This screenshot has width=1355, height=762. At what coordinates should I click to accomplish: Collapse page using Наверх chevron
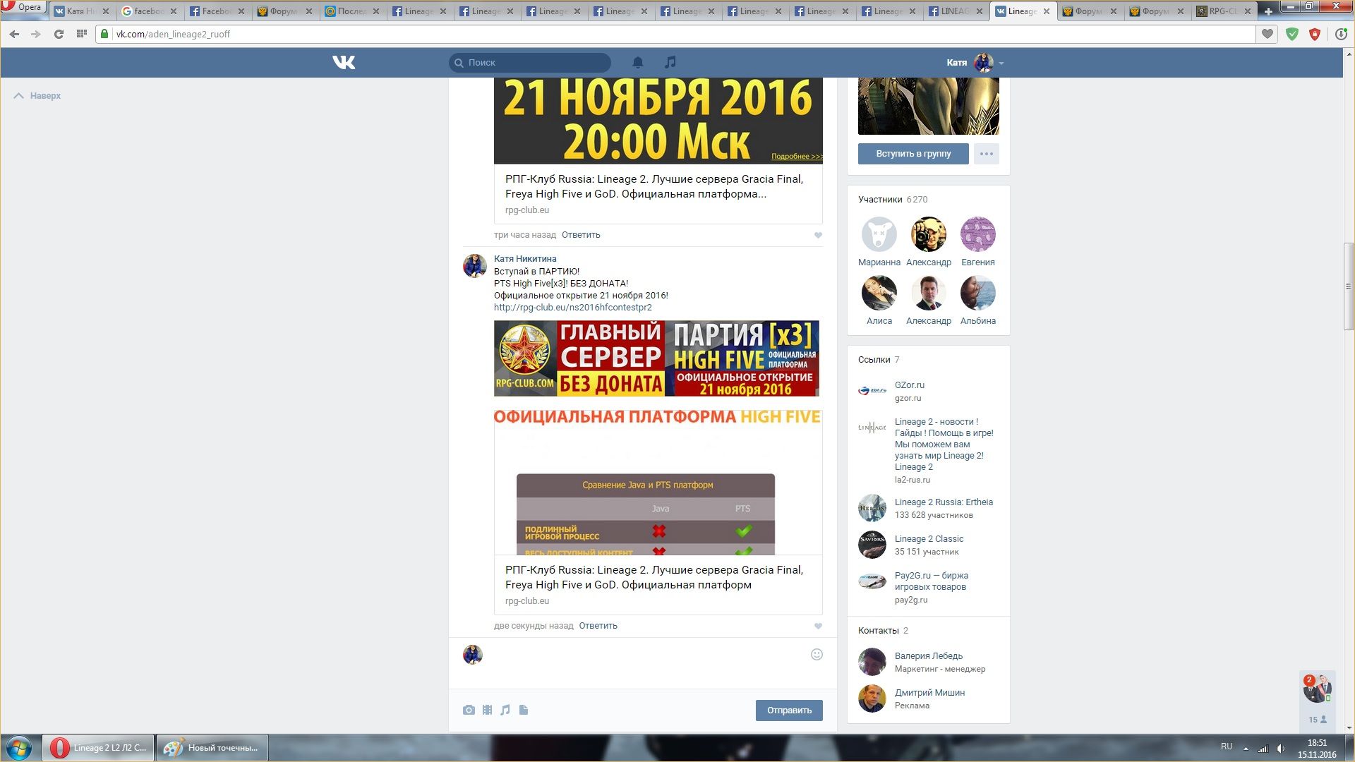coord(19,96)
